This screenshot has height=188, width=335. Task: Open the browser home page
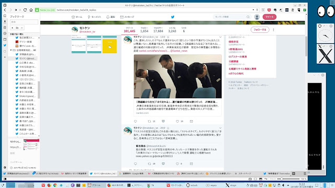(31, 10)
